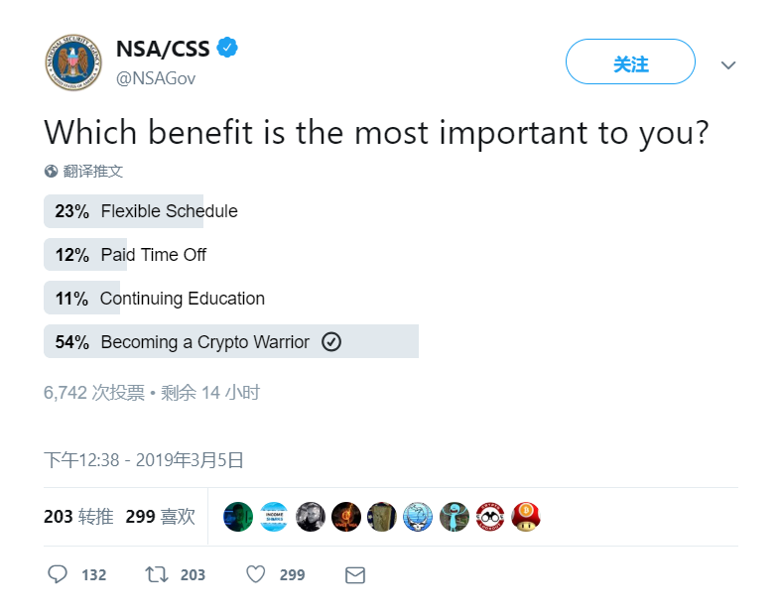Click the reply speech bubble icon
The image size is (780, 615).
(x=58, y=574)
